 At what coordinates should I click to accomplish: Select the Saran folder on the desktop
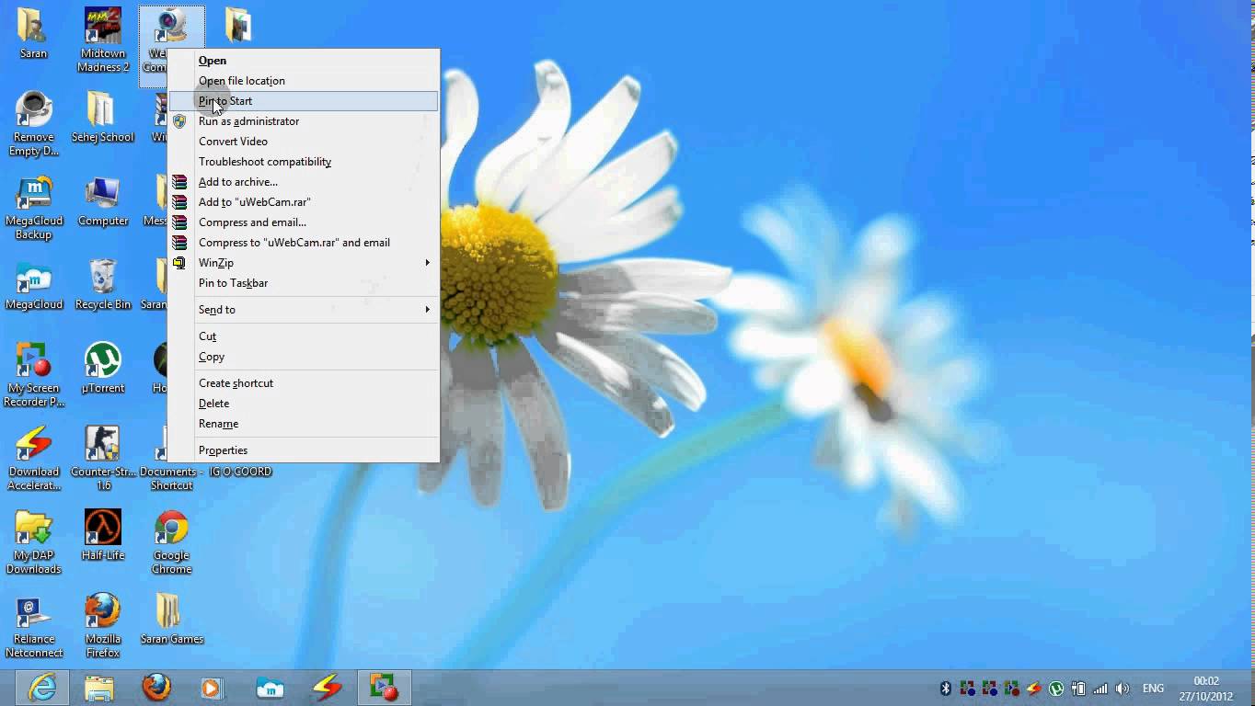pyautogui.click(x=33, y=34)
